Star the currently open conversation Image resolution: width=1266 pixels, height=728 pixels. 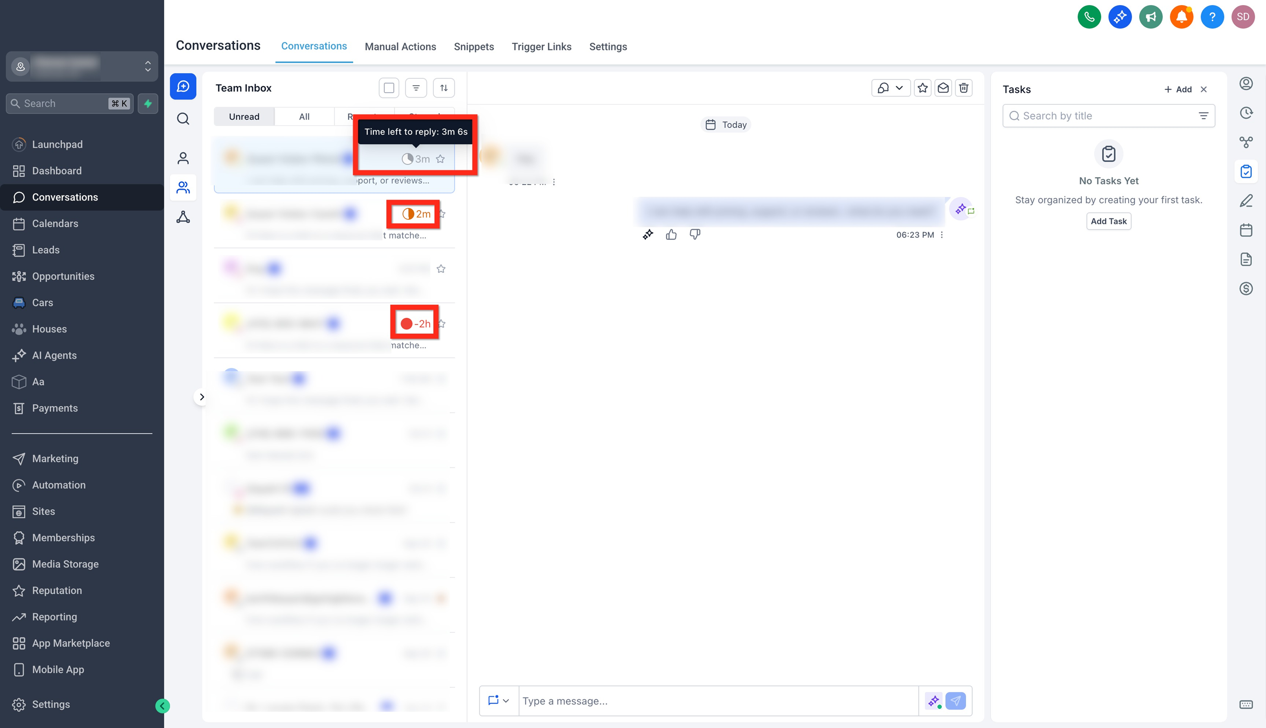922,88
